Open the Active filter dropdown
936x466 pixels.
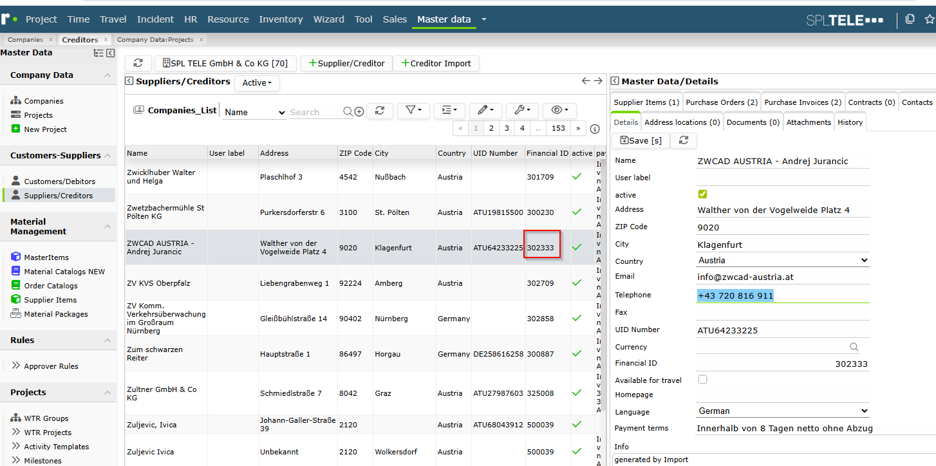pos(257,82)
